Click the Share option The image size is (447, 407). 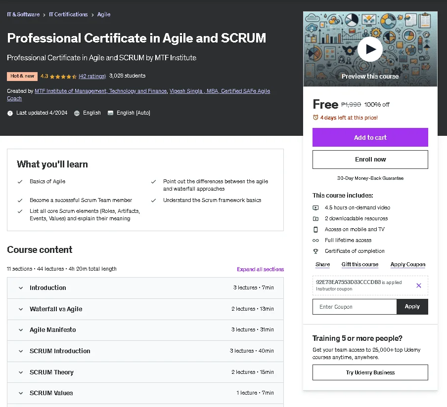point(322,264)
